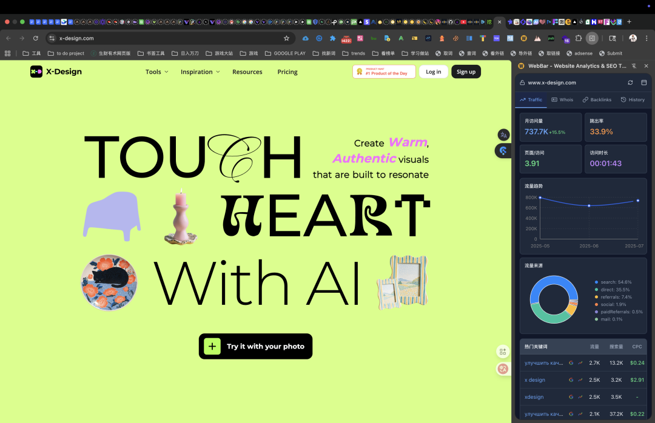Open the tab search icon
The image size is (655, 423).
(613, 38)
